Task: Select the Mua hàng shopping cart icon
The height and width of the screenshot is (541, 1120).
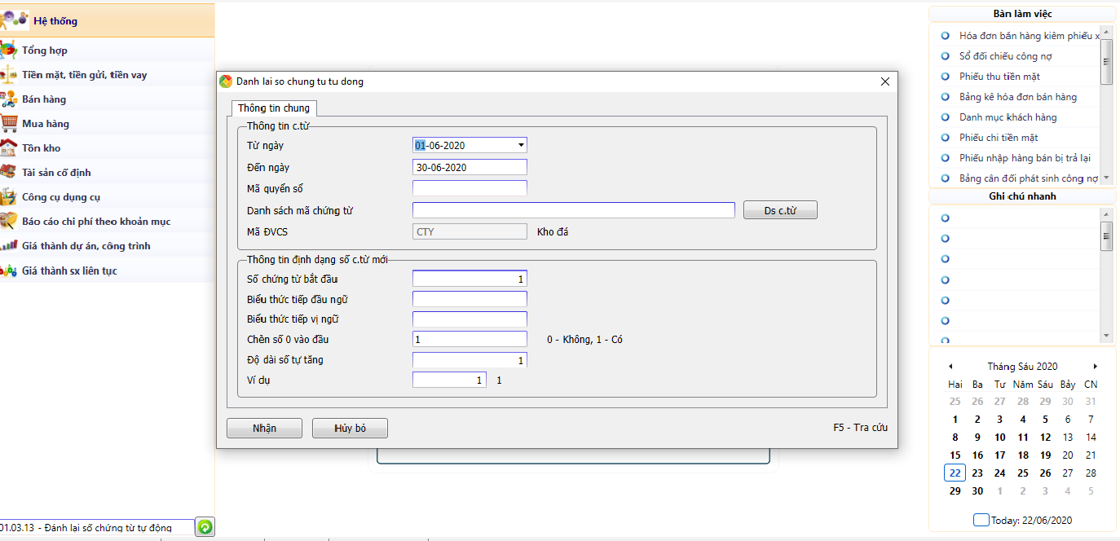Action: click(9, 124)
